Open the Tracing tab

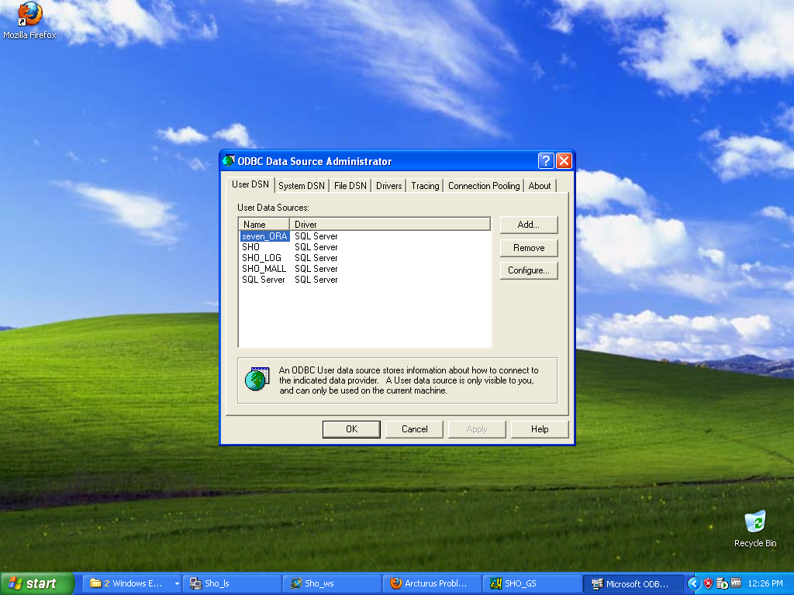(x=425, y=186)
